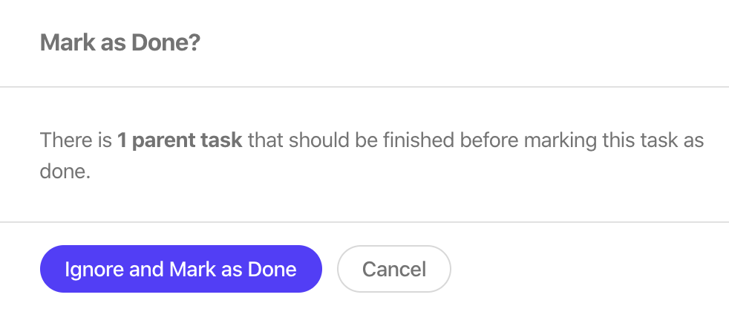Click 'There is' at the start of the warning

tap(76, 140)
